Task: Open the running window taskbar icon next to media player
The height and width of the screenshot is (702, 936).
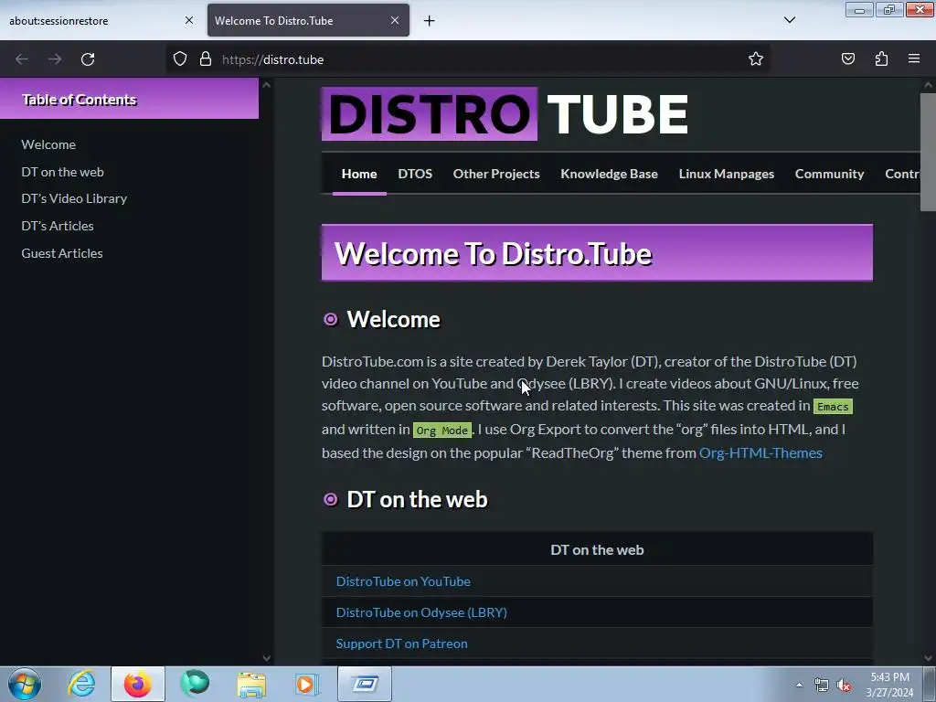Action: [365, 684]
